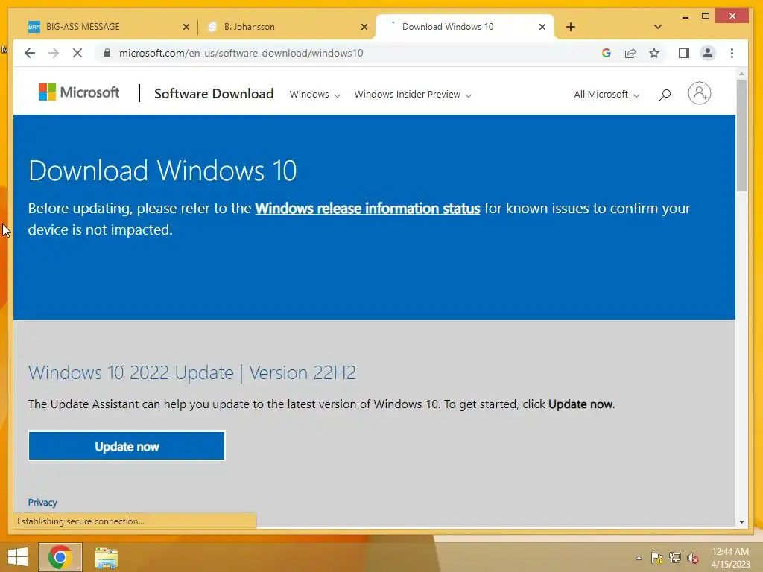The width and height of the screenshot is (763, 572).
Task: Open the Privacy link
Action: 42,503
